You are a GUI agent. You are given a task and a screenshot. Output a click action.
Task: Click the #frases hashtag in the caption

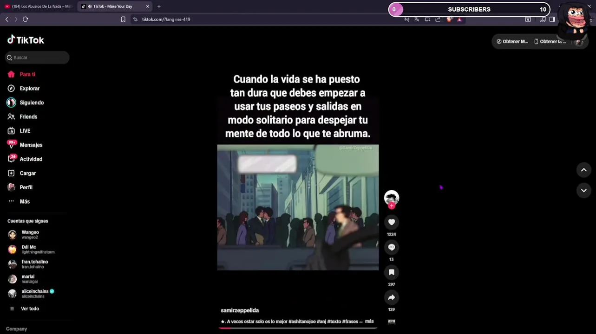click(350, 321)
